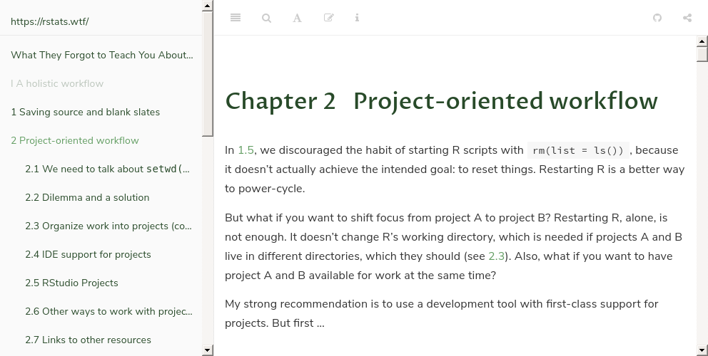Open font settings with the A icon
The width and height of the screenshot is (708, 356).
coord(297,18)
